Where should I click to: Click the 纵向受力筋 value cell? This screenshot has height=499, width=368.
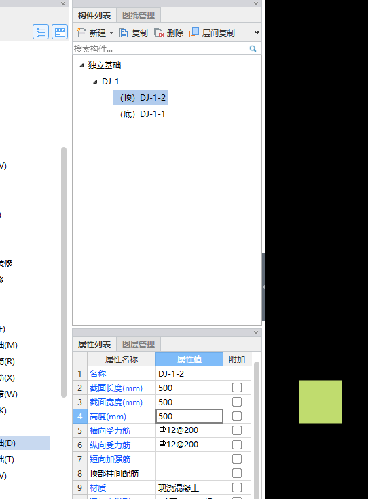pos(189,445)
